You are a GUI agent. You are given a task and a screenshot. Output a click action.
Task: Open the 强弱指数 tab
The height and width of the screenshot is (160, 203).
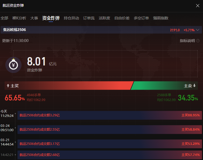point(161,18)
